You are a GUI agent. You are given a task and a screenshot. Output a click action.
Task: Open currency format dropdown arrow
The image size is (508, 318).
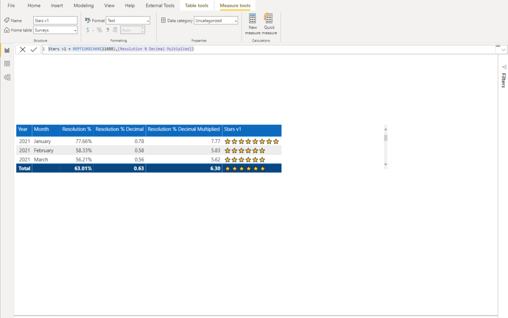(x=93, y=30)
